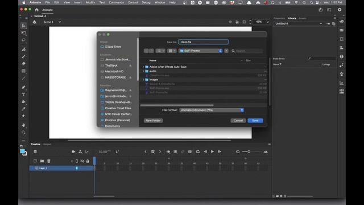364x205 pixels.
Task: Click the Test Movie play icon
Action: coord(340,10)
